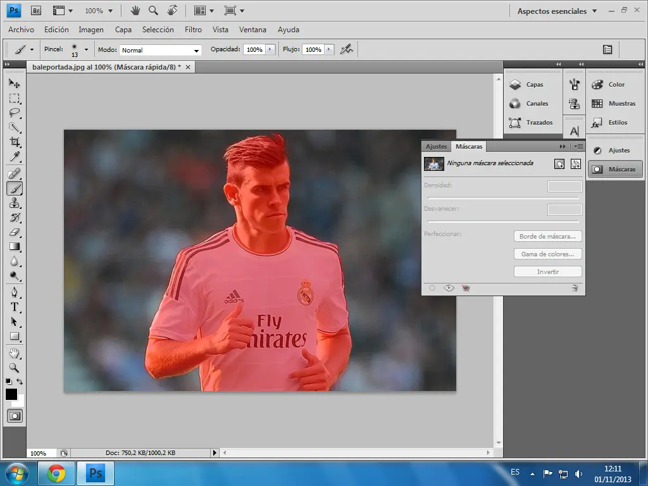Select the Spot Healing Brush tool
This screenshot has width=648, height=486.
(x=15, y=173)
